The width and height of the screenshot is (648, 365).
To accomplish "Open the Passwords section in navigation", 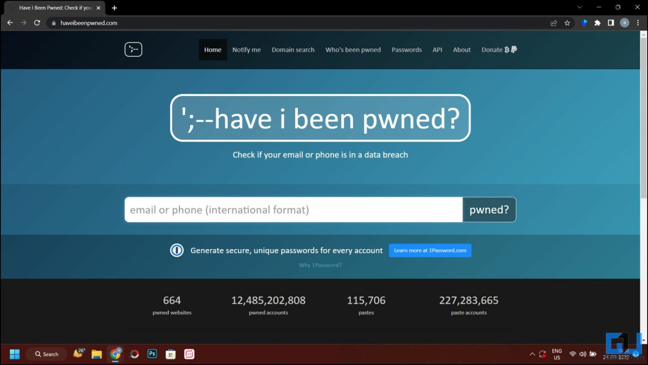I will click(x=406, y=49).
